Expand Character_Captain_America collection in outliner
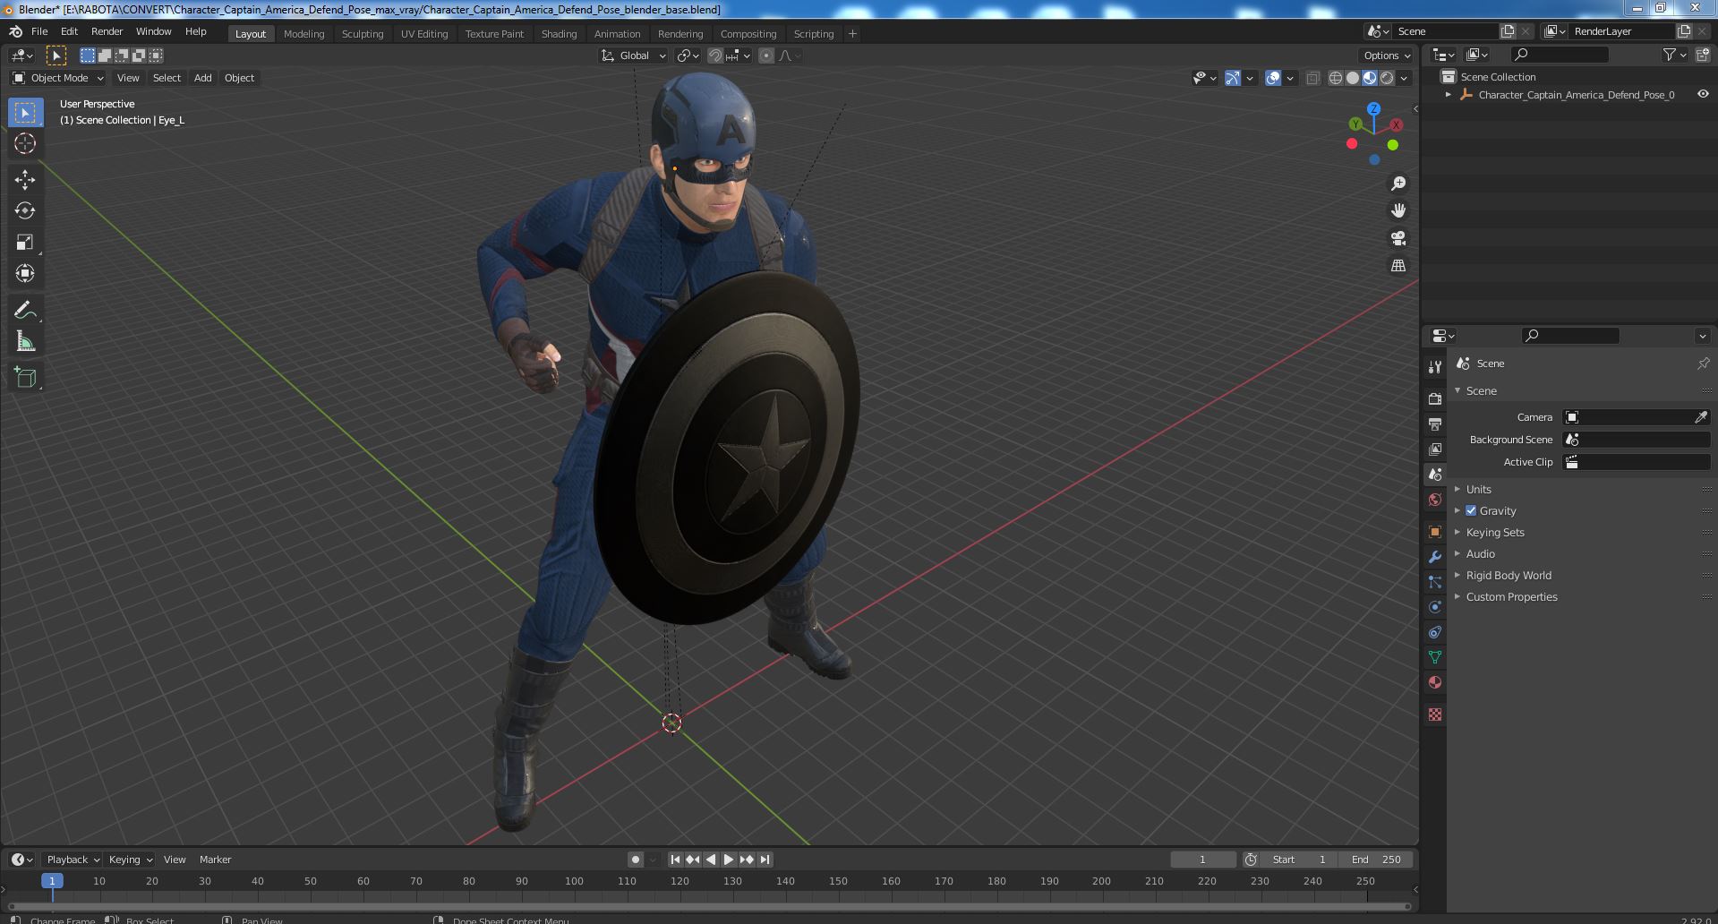 (1449, 94)
